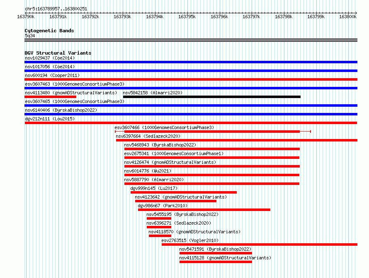369x278 pixels.
Task: Select the blue bar under esv3607463
Action: point(191,88)
